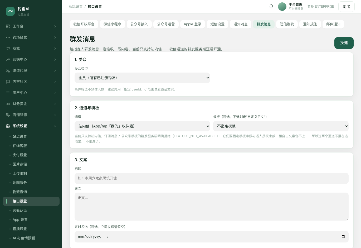This screenshot has height=248, width=361.
Task: Switch to the 通知规则 tab
Action: 310,24
